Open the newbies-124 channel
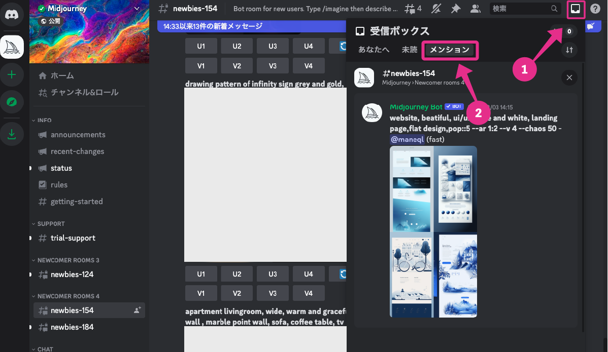Screen dimensions: 608x352 tap(89, 274)
